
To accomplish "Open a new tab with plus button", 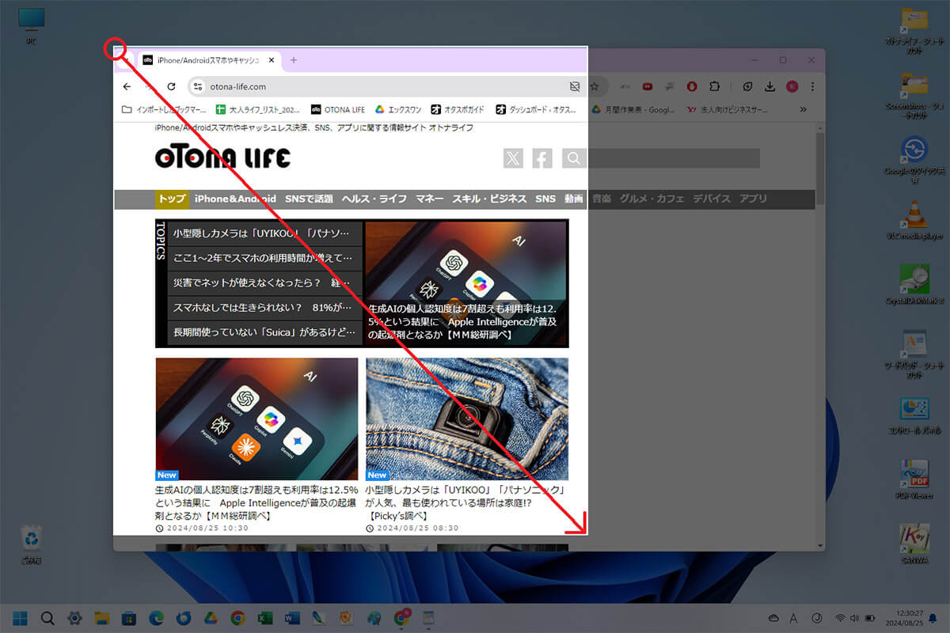I will (294, 60).
